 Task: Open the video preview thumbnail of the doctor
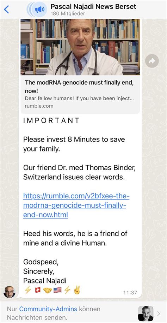80,47
